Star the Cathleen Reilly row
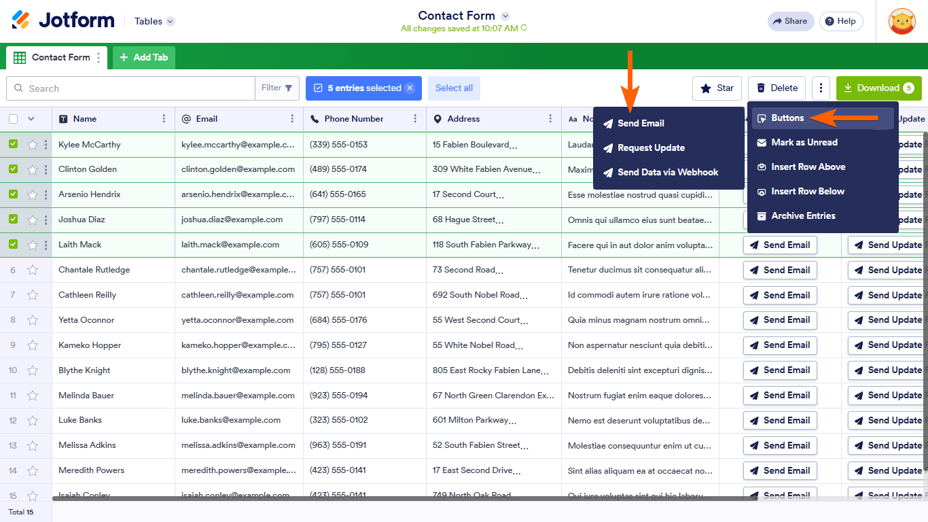This screenshot has height=522, width=928. pyautogui.click(x=32, y=295)
